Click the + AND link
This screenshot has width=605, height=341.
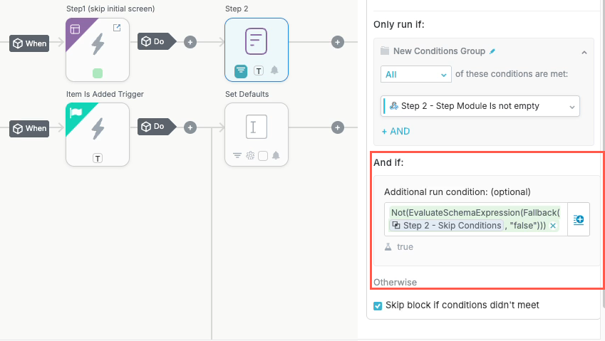click(395, 131)
